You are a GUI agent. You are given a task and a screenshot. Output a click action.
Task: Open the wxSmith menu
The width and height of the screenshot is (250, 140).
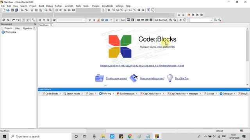pyautogui.click(x=69, y=6)
